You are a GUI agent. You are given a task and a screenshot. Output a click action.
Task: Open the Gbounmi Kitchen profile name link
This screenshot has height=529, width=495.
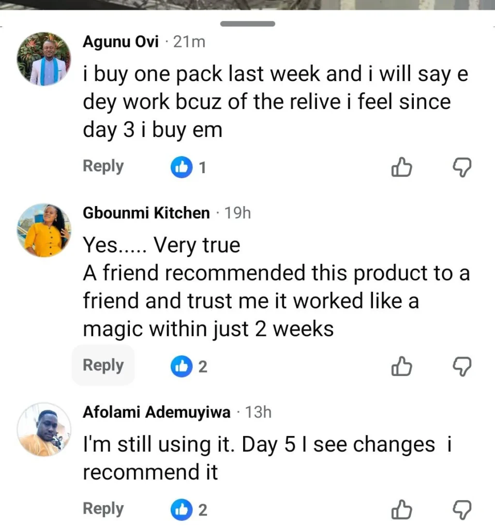click(146, 213)
